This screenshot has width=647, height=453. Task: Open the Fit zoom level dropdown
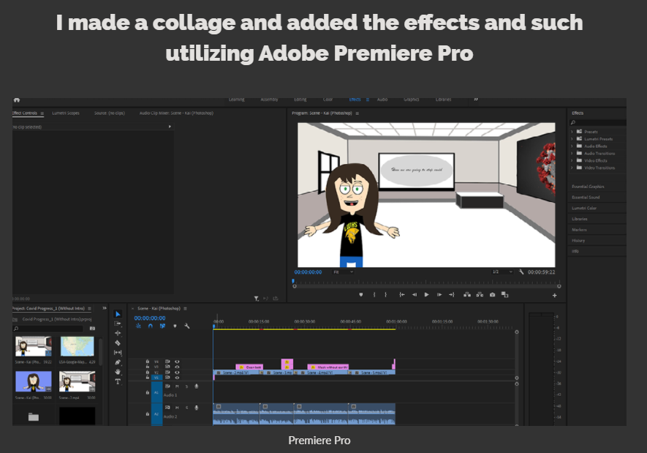click(344, 272)
